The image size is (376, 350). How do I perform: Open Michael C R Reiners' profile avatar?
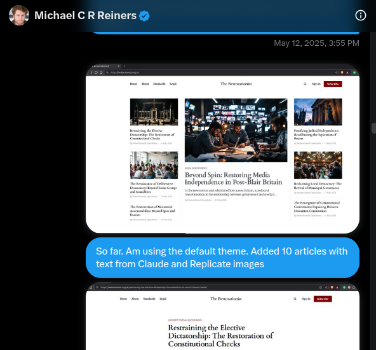(x=19, y=15)
